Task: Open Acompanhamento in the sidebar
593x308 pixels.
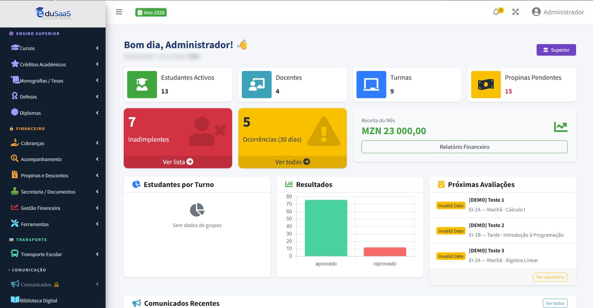Action: pyautogui.click(x=53, y=159)
